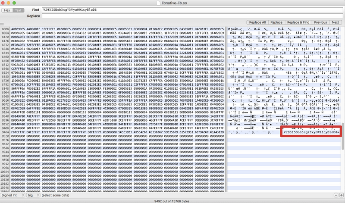This screenshot has height=203, width=345.
Task: Click hex group 69FAFFEB in row 9184
Action: coord(18,112)
